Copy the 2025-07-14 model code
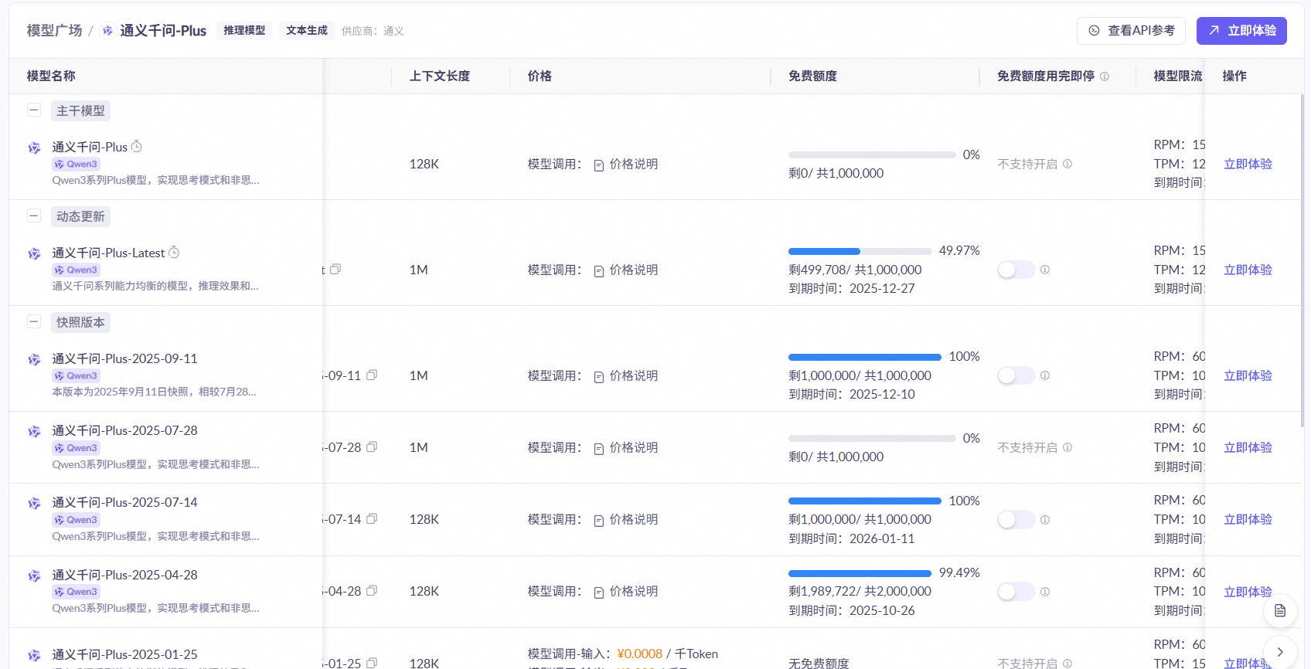Image resolution: width=1311 pixels, height=669 pixels. tap(372, 518)
